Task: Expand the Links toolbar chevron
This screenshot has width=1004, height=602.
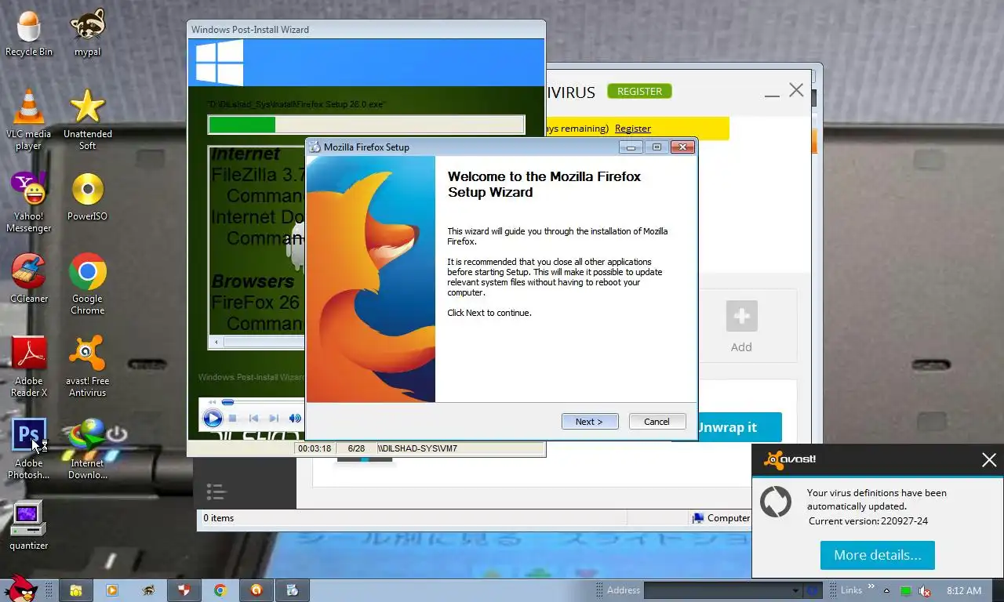Action: tap(871, 587)
